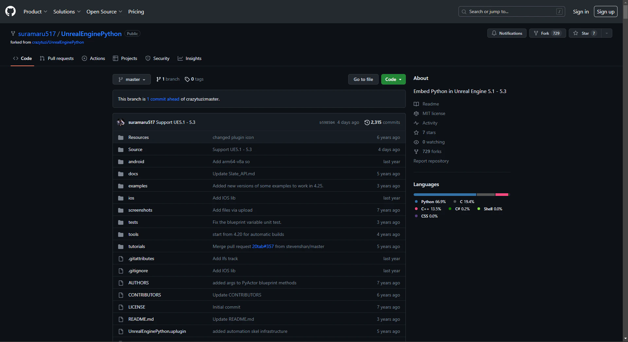Image resolution: width=628 pixels, height=342 pixels.
Task: Click the LICENSE file icon
Action: pos(121,307)
